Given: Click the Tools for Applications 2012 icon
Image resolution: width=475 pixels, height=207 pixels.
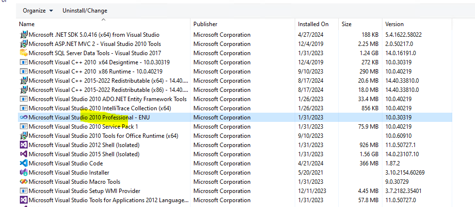Looking at the screenshot, I should coord(23,200).
